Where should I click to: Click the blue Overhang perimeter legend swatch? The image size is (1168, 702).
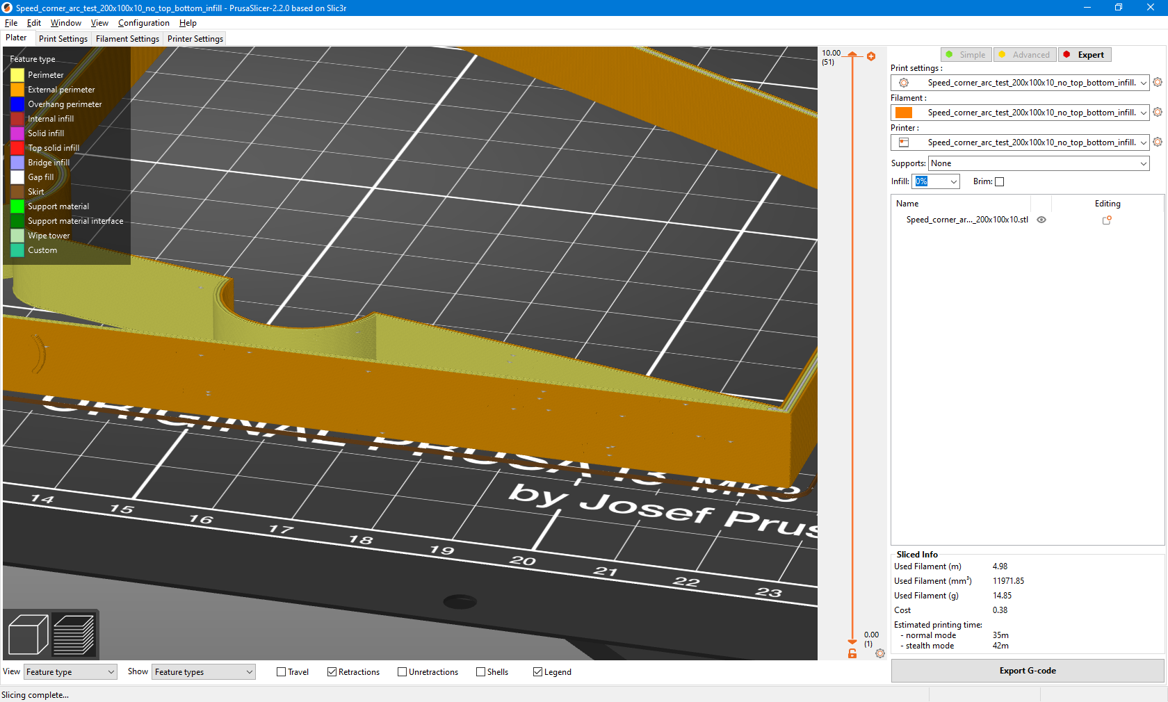(x=17, y=104)
